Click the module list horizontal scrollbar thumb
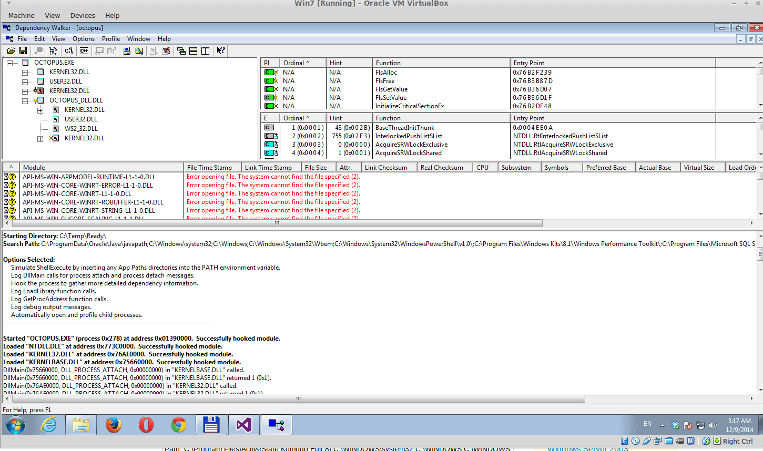 click(x=277, y=223)
